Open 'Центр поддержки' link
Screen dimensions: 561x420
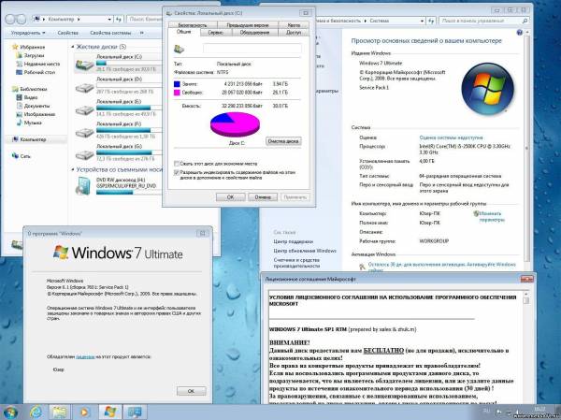[293, 241]
